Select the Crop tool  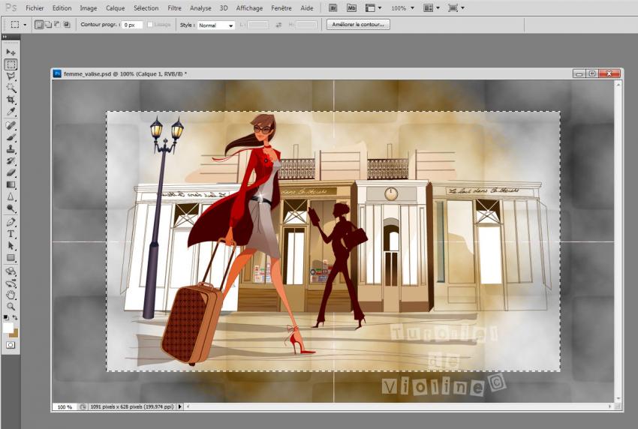[x=11, y=100]
